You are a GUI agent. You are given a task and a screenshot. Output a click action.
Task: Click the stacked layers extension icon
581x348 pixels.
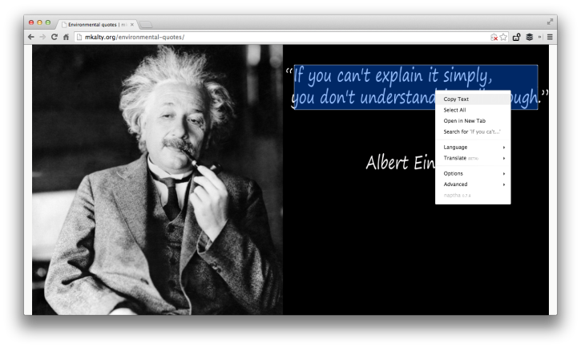529,37
